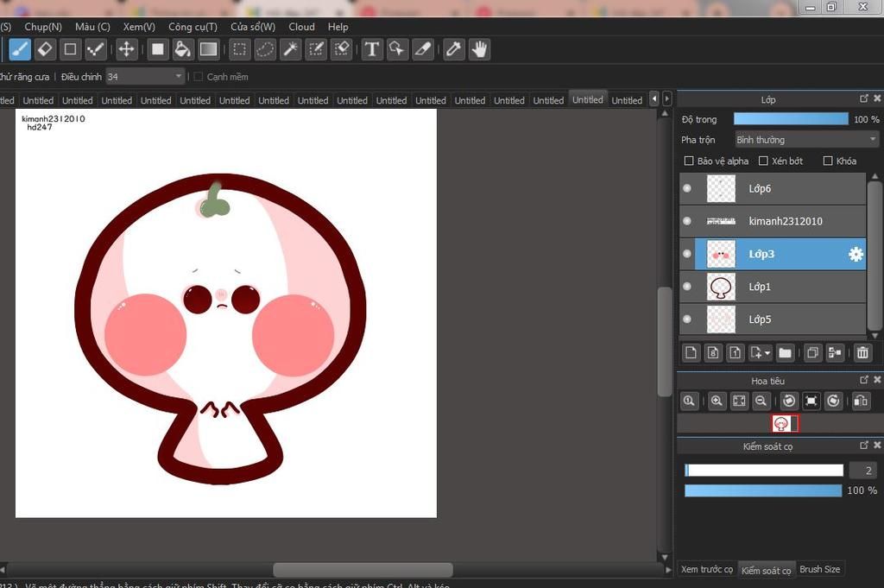Open the Công cụ(T) menu
884x588 pixels.
(193, 27)
